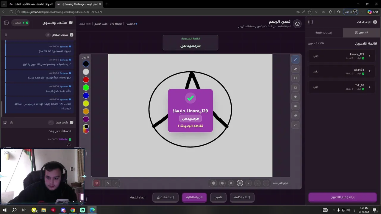
Task: Pick the orange color swatch
Action: coord(86,111)
